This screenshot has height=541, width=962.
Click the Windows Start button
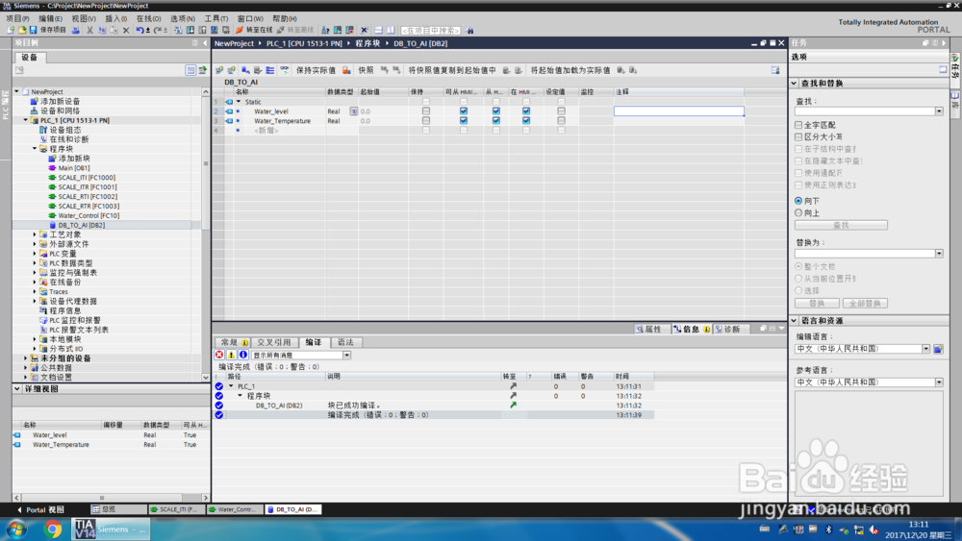tap(16, 529)
